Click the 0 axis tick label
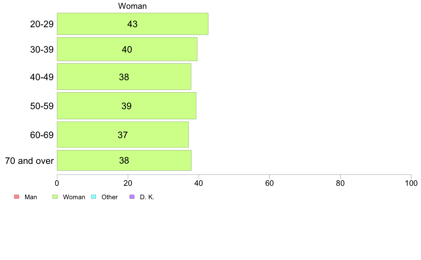 click(x=57, y=183)
